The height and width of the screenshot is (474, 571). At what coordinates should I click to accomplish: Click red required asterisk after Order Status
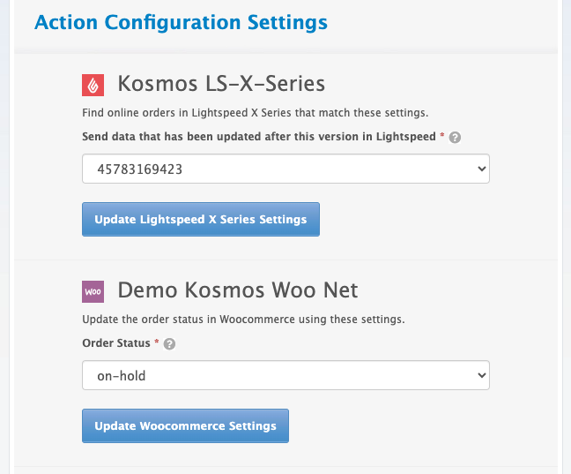pos(157,343)
